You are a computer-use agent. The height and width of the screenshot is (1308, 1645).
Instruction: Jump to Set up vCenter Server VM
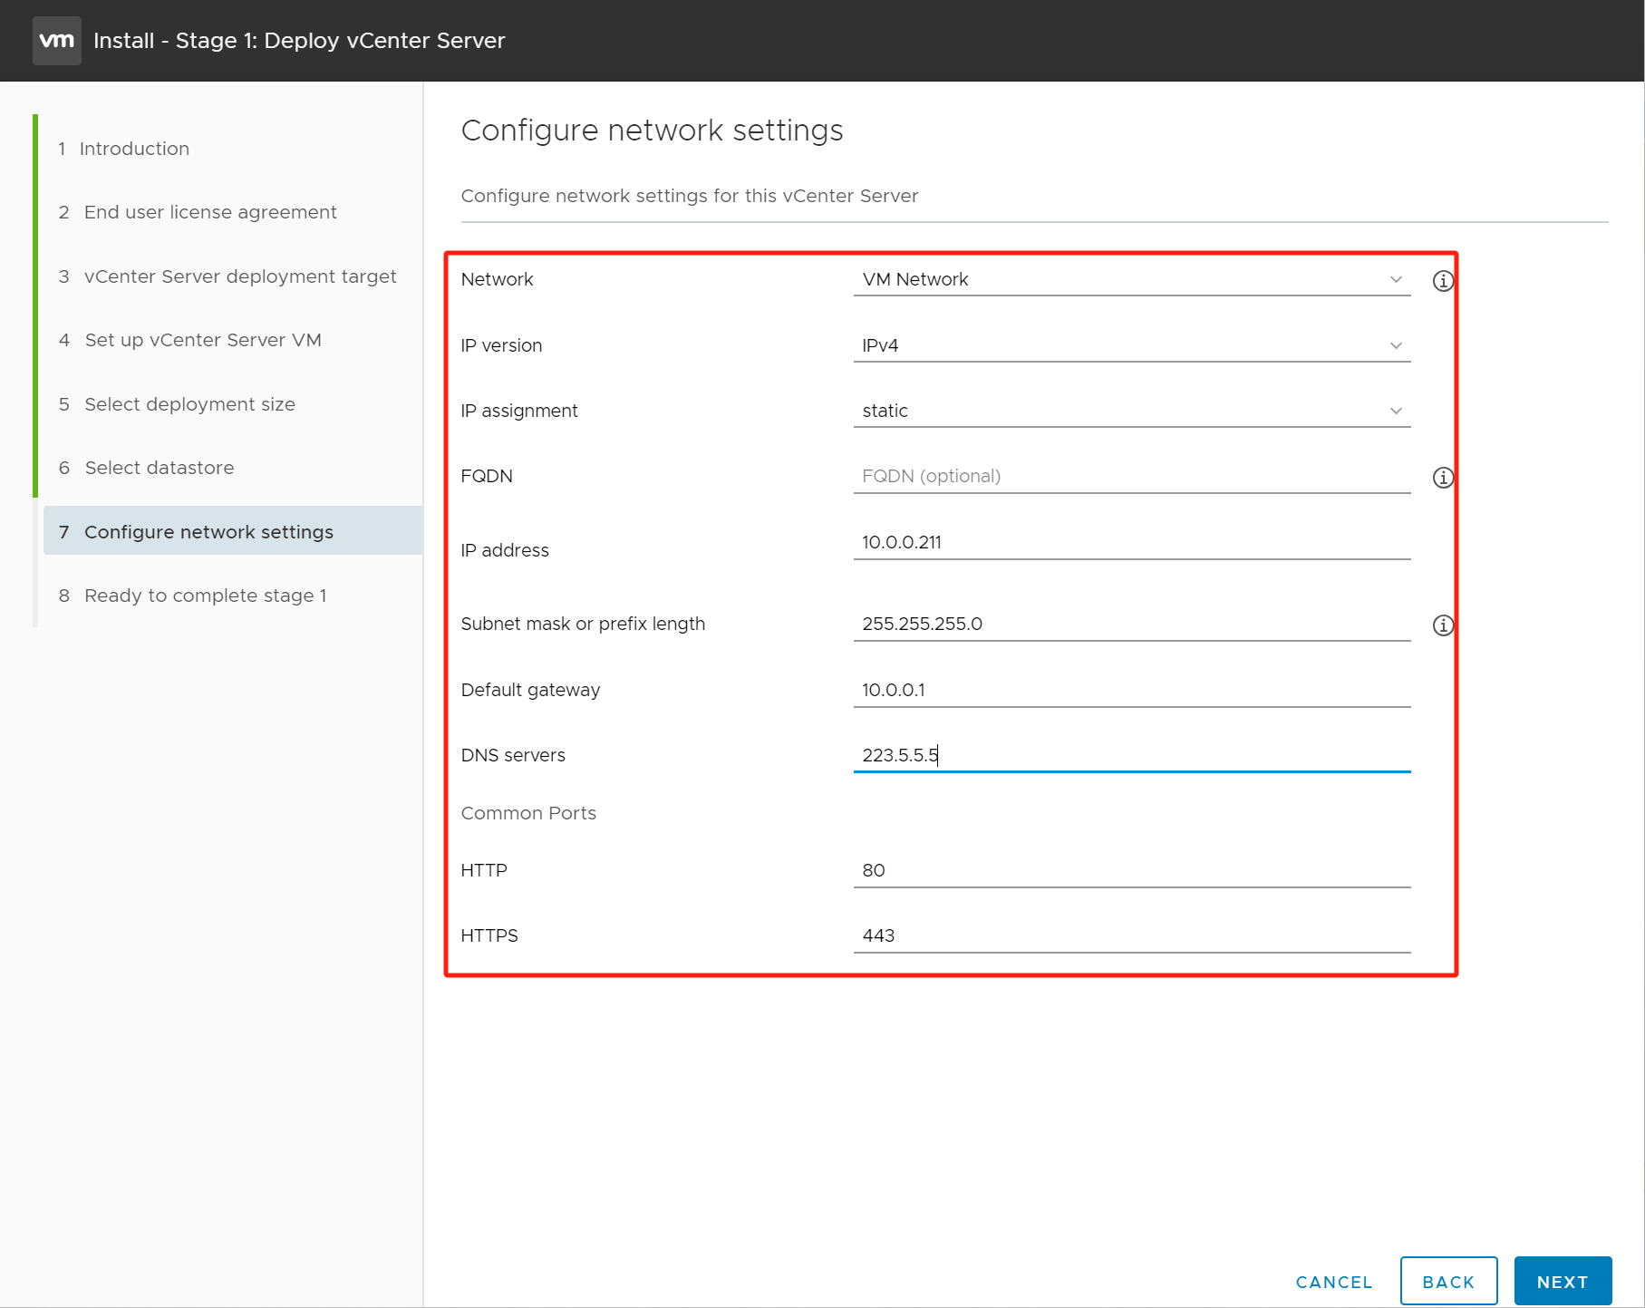coord(203,340)
